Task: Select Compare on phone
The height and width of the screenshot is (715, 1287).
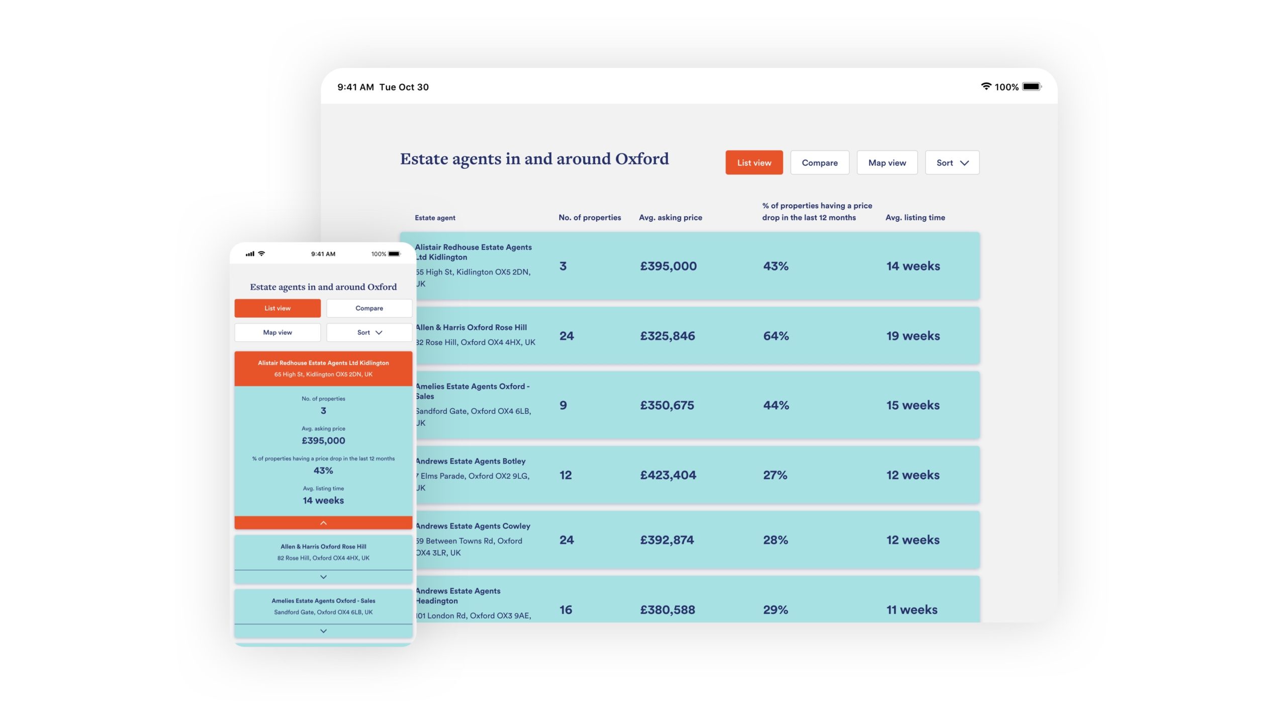Action: [x=370, y=308]
